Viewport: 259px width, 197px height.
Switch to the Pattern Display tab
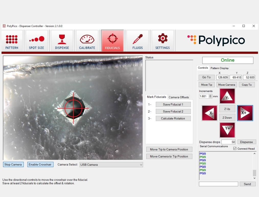click(219, 68)
